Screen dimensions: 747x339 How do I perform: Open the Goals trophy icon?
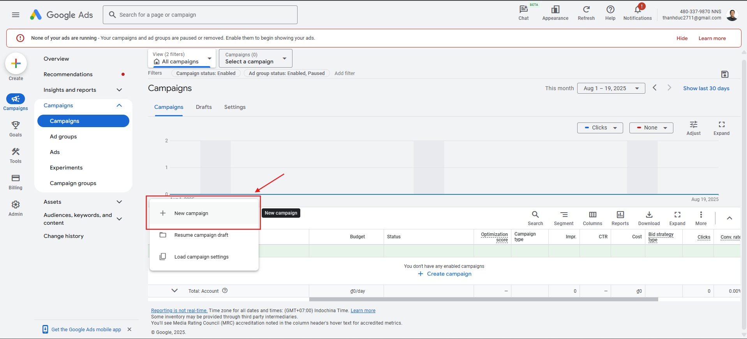[16, 125]
